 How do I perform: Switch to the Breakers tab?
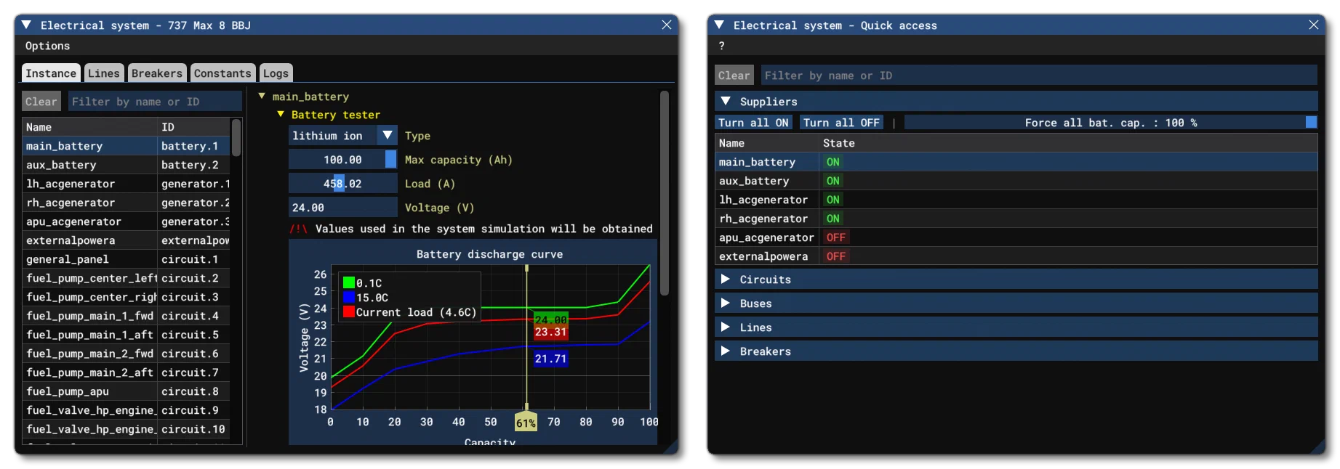pos(156,73)
